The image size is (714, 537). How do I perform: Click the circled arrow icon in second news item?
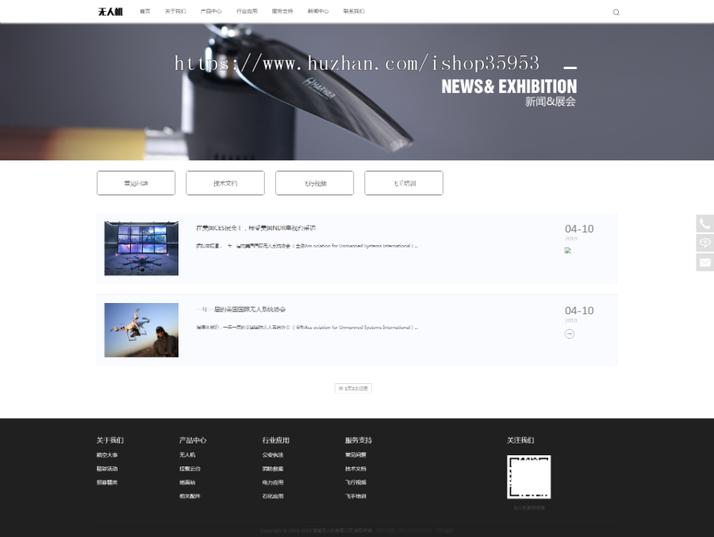569,334
